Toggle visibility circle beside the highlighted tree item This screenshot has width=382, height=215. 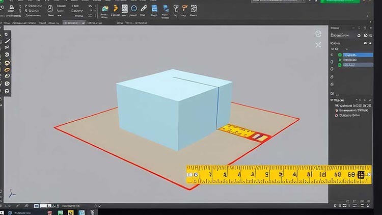(x=340, y=55)
